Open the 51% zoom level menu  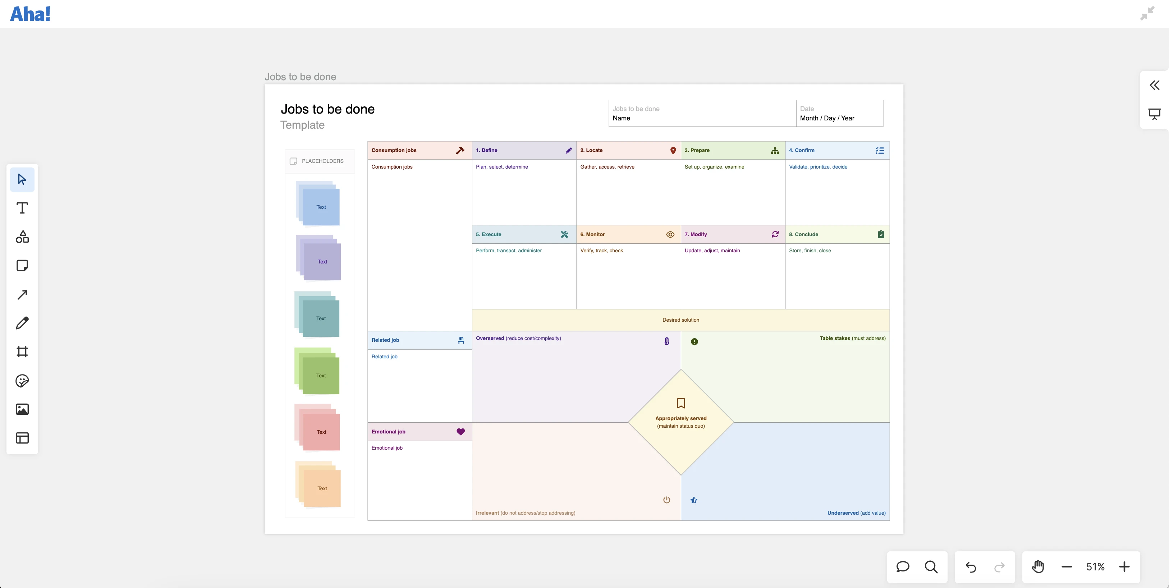(1095, 567)
